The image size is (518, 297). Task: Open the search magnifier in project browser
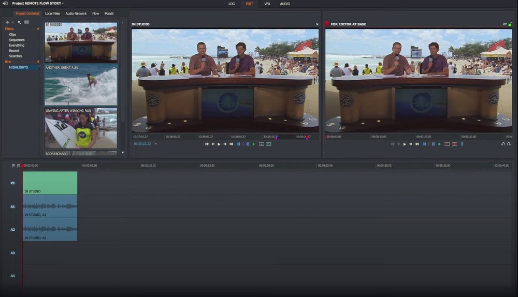(x=19, y=23)
